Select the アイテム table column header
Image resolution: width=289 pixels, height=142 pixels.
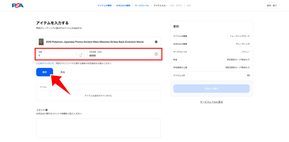[43, 87]
